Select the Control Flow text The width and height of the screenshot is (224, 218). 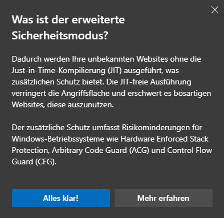pyautogui.click(x=190, y=151)
